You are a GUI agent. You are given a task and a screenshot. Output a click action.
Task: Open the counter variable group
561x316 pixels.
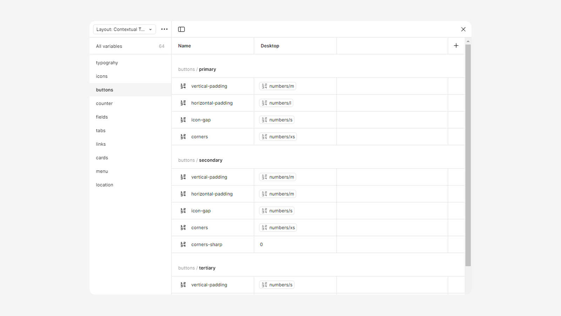click(x=104, y=104)
